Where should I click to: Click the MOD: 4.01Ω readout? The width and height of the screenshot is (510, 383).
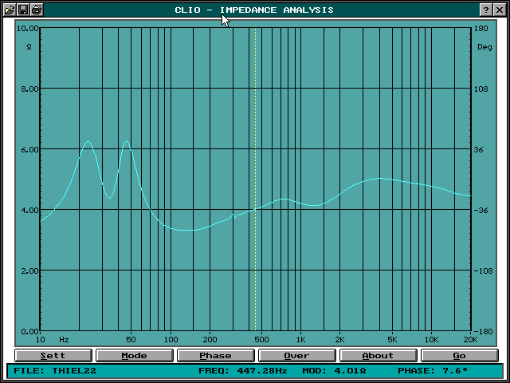pos(334,371)
